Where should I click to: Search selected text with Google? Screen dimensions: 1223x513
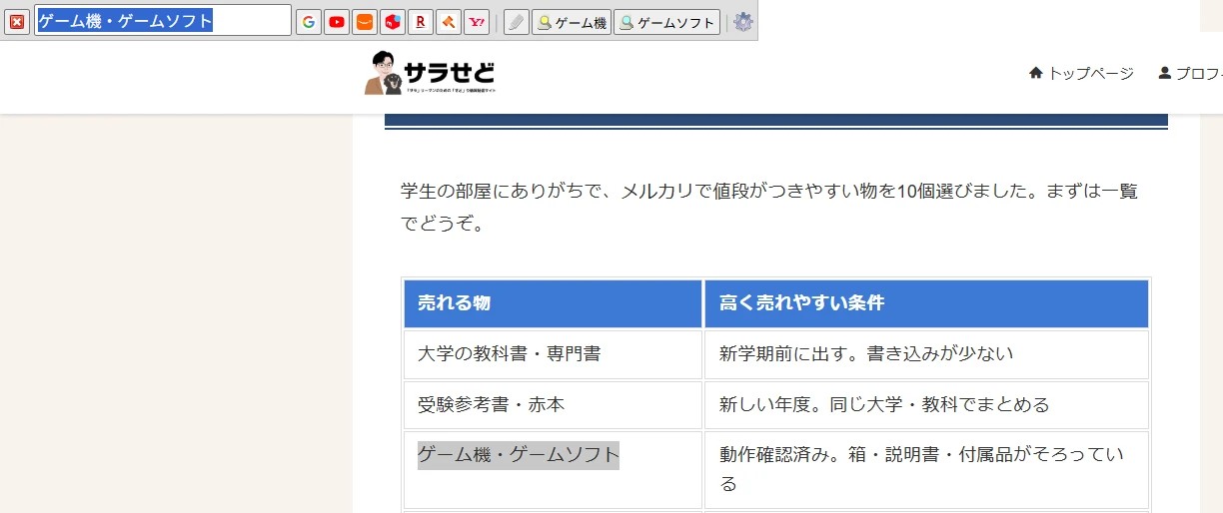tap(309, 22)
